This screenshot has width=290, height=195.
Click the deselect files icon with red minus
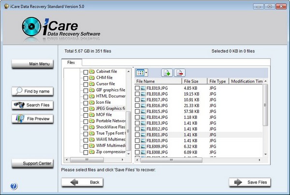coord(180,72)
